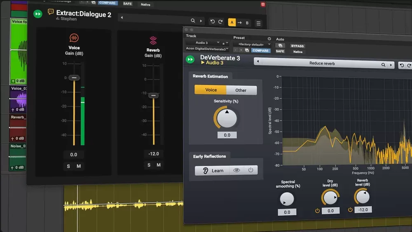Go to next preset in Extract:Dialogue window

(x=201, y=21)
